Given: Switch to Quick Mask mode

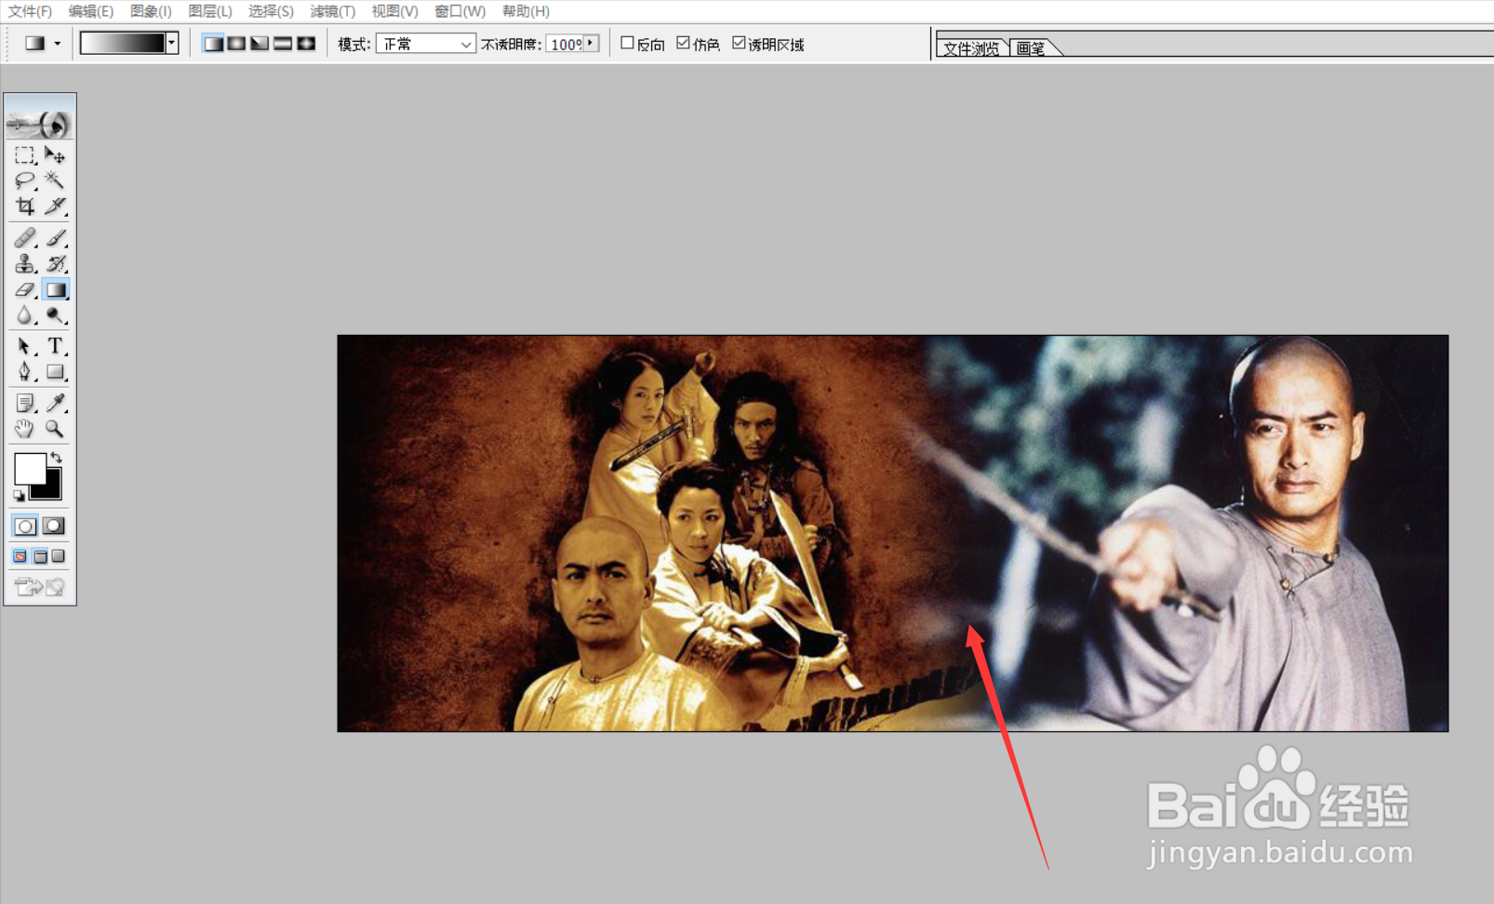Looking at the screenshot, I should click(54, 526).
